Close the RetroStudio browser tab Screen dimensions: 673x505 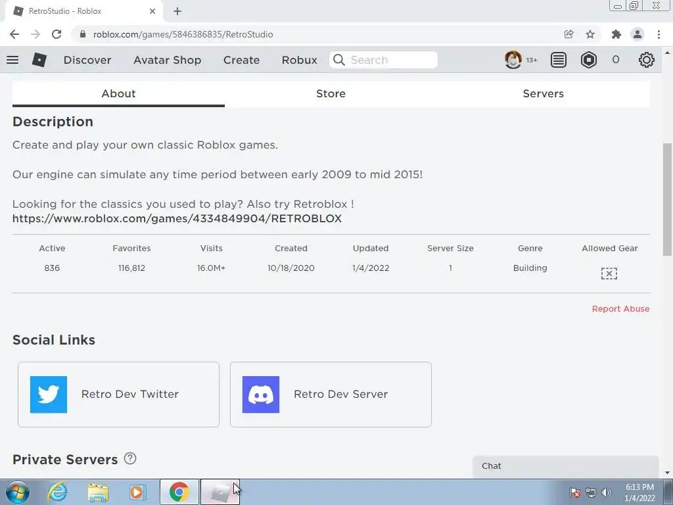pos(152,11)
